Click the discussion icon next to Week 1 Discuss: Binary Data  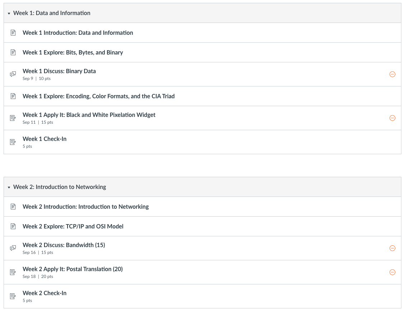click(13, 74)
